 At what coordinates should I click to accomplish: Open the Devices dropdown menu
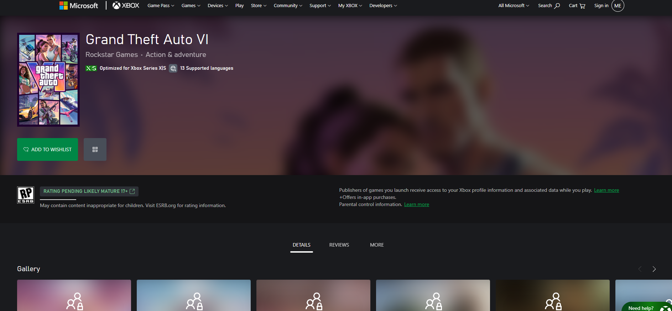pos(218,6)
